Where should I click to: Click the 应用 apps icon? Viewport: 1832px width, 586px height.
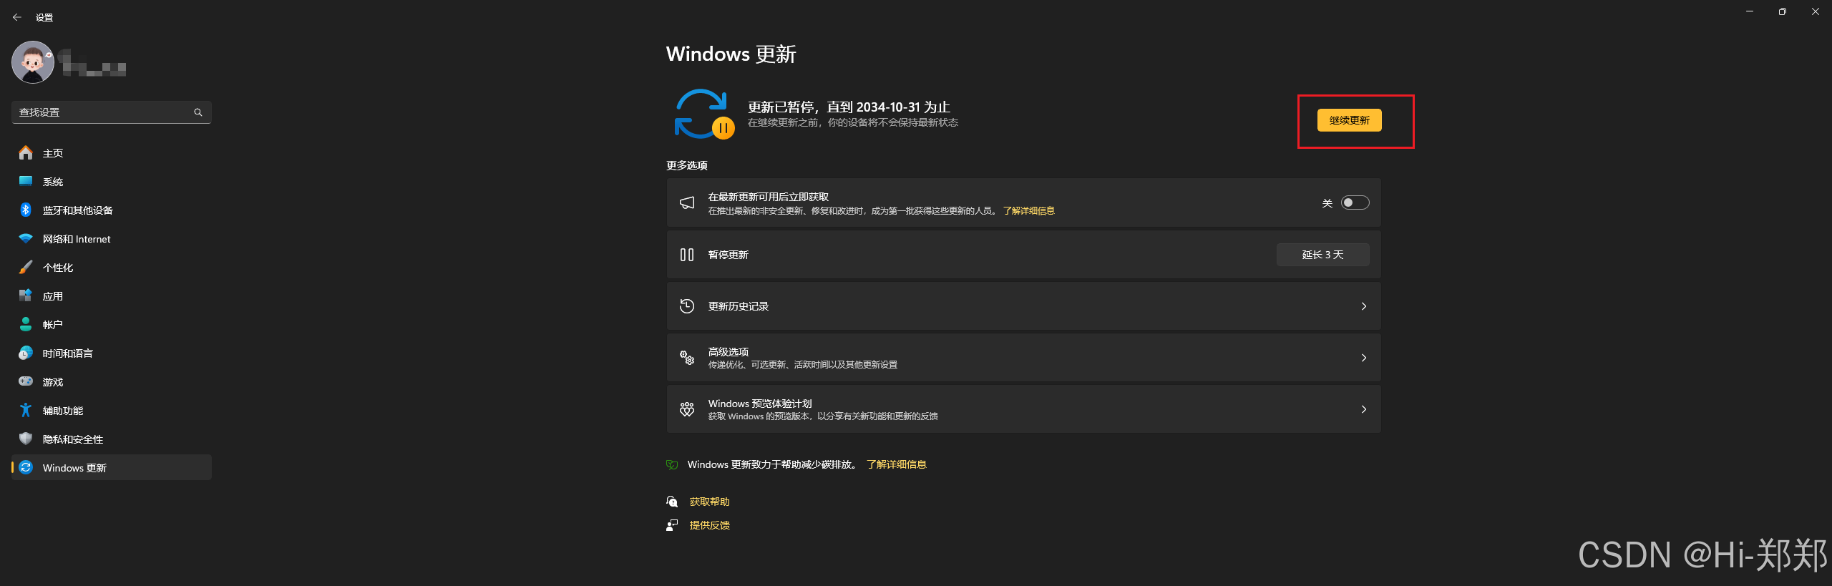tap(26, 296)
